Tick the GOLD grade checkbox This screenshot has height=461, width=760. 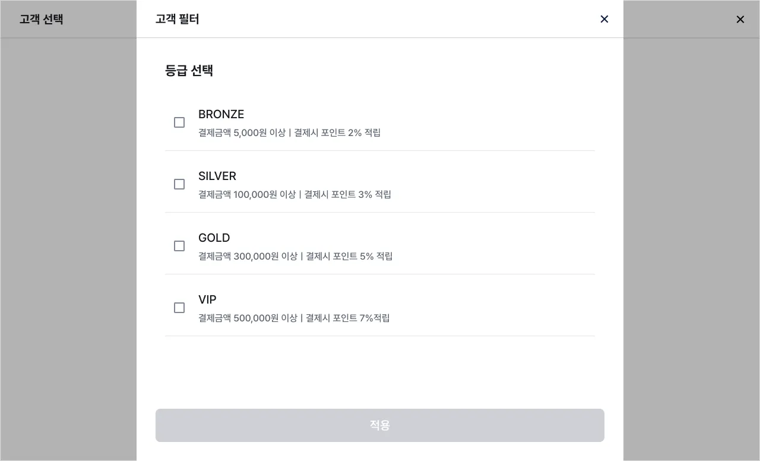click(x=179, y=246)
